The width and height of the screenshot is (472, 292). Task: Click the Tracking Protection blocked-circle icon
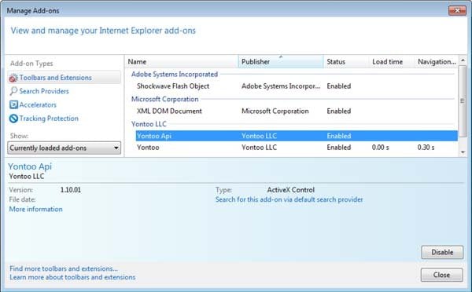[x=13, y=119]
